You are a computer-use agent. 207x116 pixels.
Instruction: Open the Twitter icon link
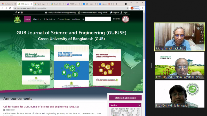pos(19,12)
